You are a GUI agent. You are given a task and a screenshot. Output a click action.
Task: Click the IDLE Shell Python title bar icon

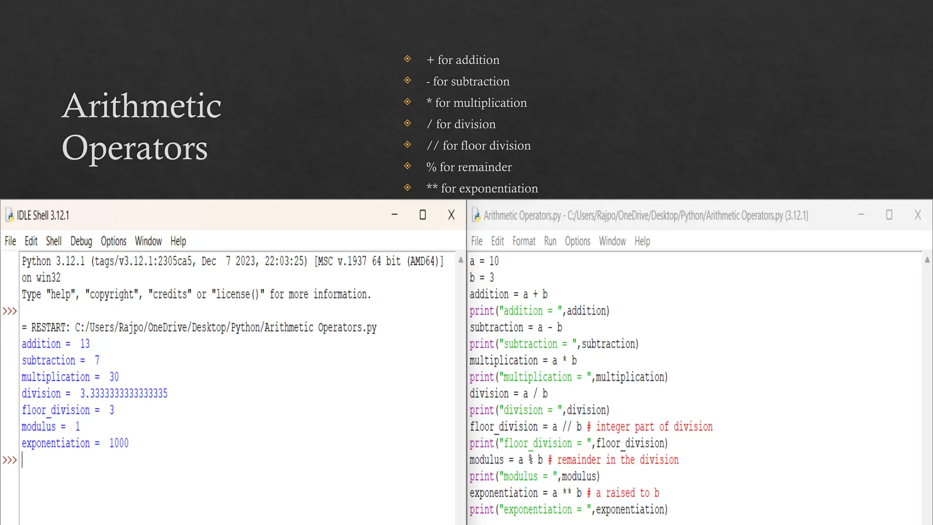tap(10, 215)
